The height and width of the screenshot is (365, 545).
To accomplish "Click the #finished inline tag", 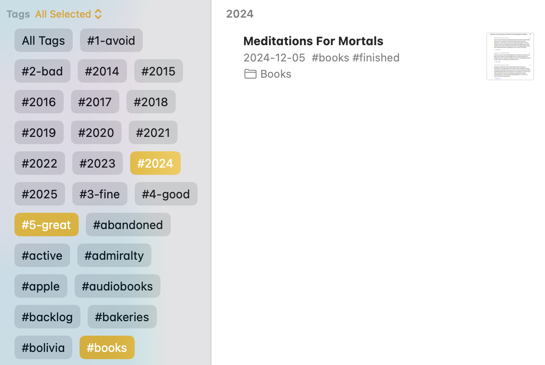I will [376, 58].
